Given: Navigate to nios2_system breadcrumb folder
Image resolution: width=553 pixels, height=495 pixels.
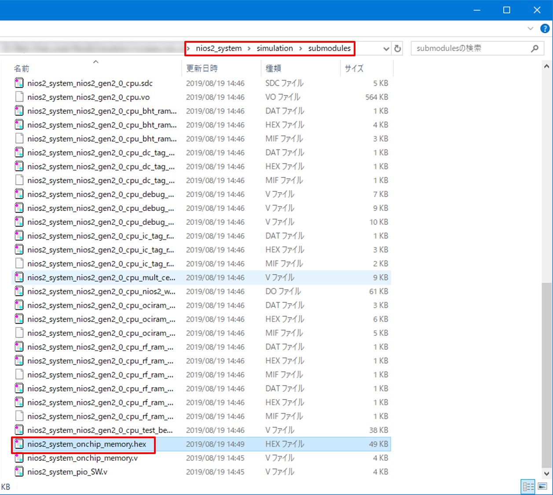Looking at the screenshot, I should click(x=219, y=48).
